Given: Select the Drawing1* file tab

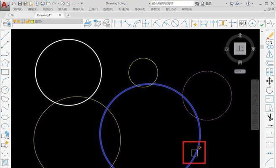Looking at the screenshot, I should 44,15.
